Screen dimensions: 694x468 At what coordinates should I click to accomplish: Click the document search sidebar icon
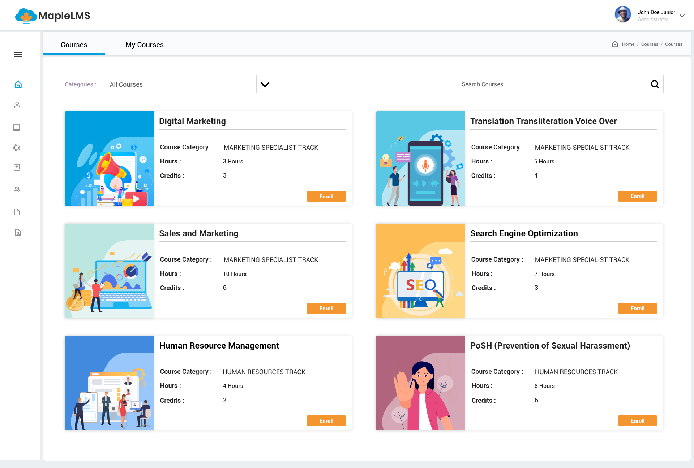coord(17,233)
